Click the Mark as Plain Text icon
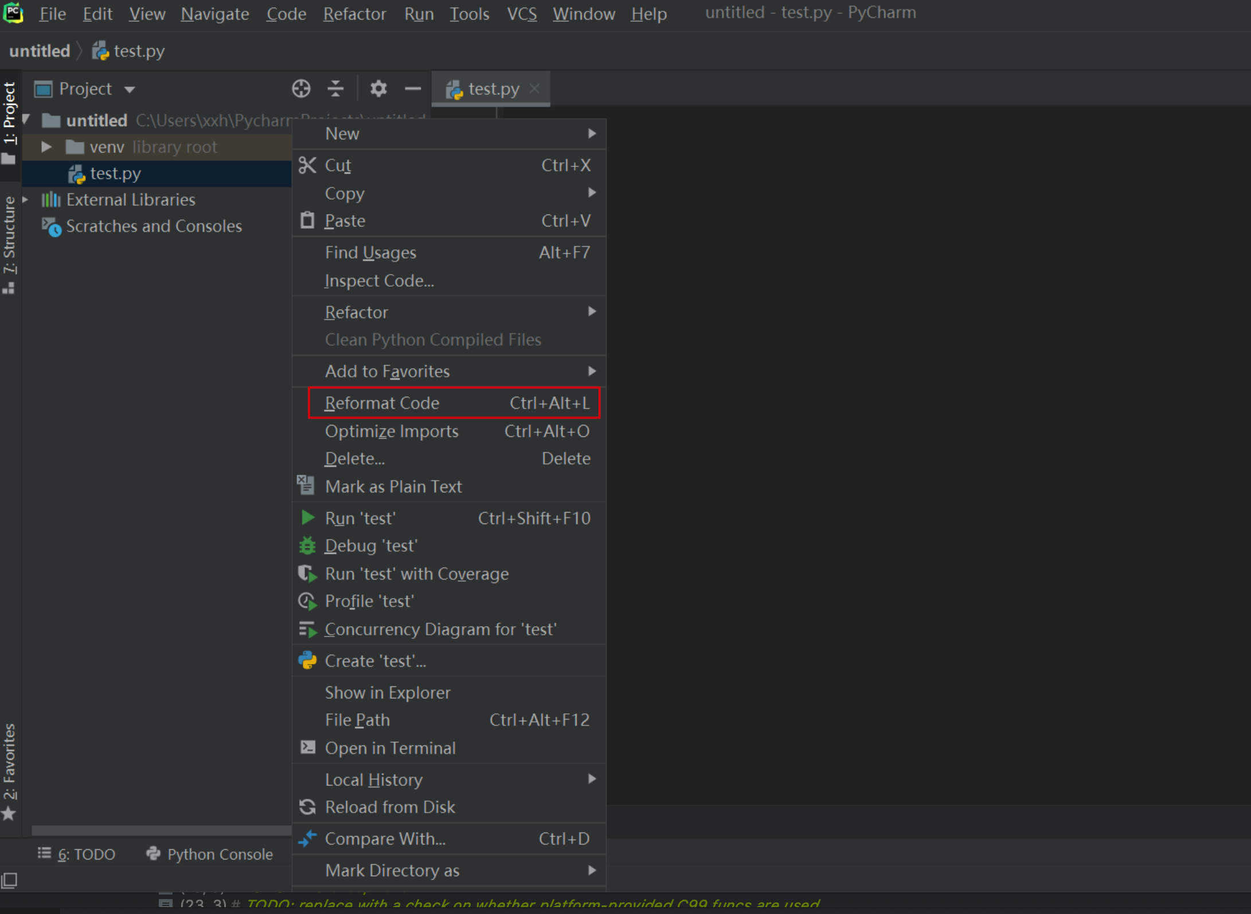This screenshot has height=914, width=1251. [306, 486]
